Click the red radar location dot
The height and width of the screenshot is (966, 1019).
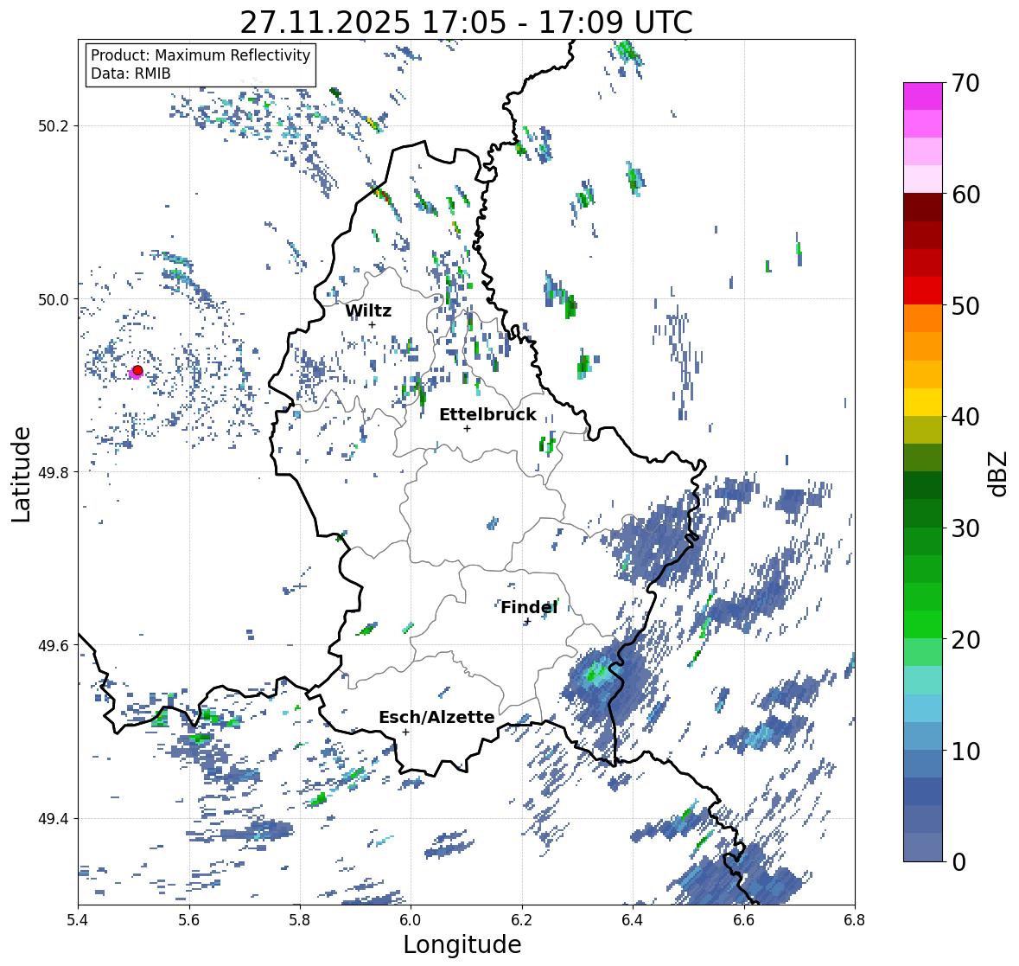(x=137, y=370)
